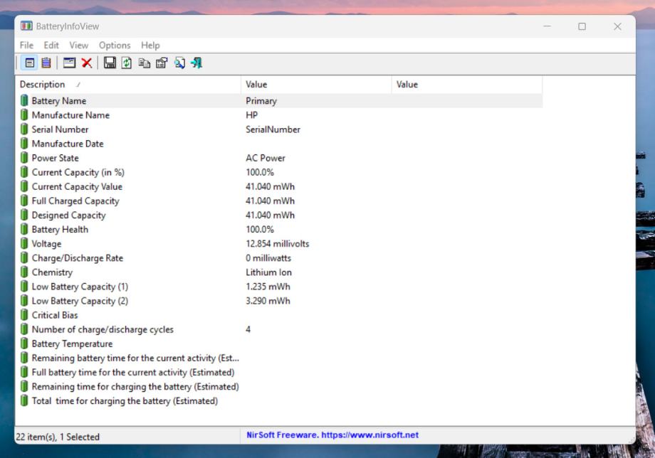Image resolution: width=655 pixels, height=458 pixels.
Task: Click the Find magnifier toolbar icon
Action: pos(179,63)
